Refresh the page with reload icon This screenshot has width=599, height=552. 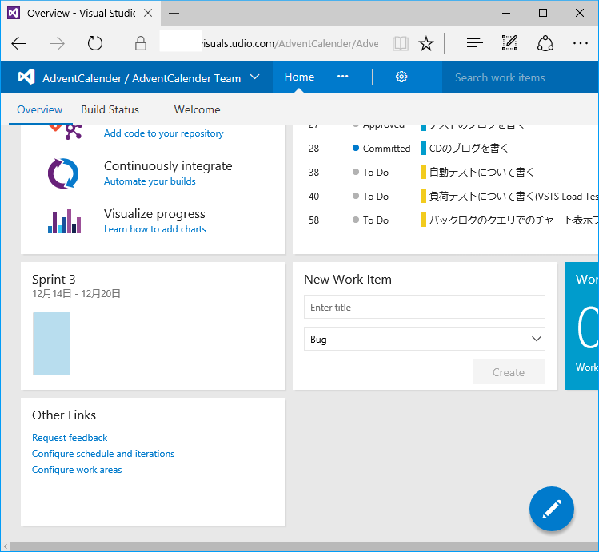coord(94,43)
